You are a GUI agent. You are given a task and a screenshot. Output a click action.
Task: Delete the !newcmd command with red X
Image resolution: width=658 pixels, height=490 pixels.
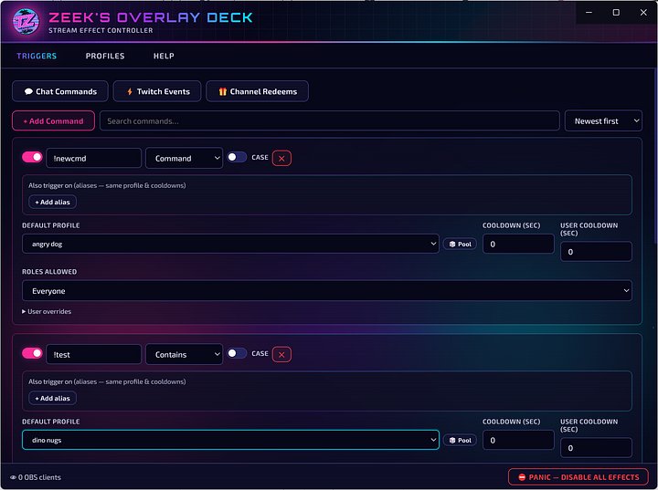pyautogui.click(x=281, y=159)
